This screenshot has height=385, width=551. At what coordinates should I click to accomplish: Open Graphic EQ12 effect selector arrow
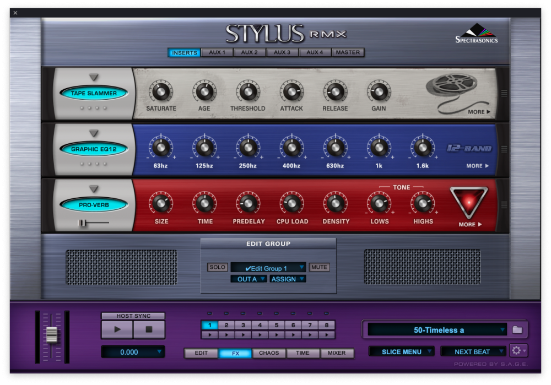click(94, 133)
